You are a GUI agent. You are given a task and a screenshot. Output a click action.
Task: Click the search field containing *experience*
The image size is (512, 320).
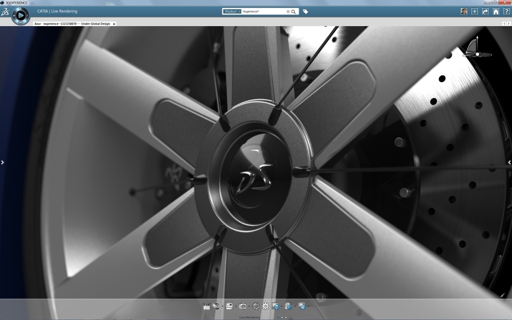coord(263,11)
